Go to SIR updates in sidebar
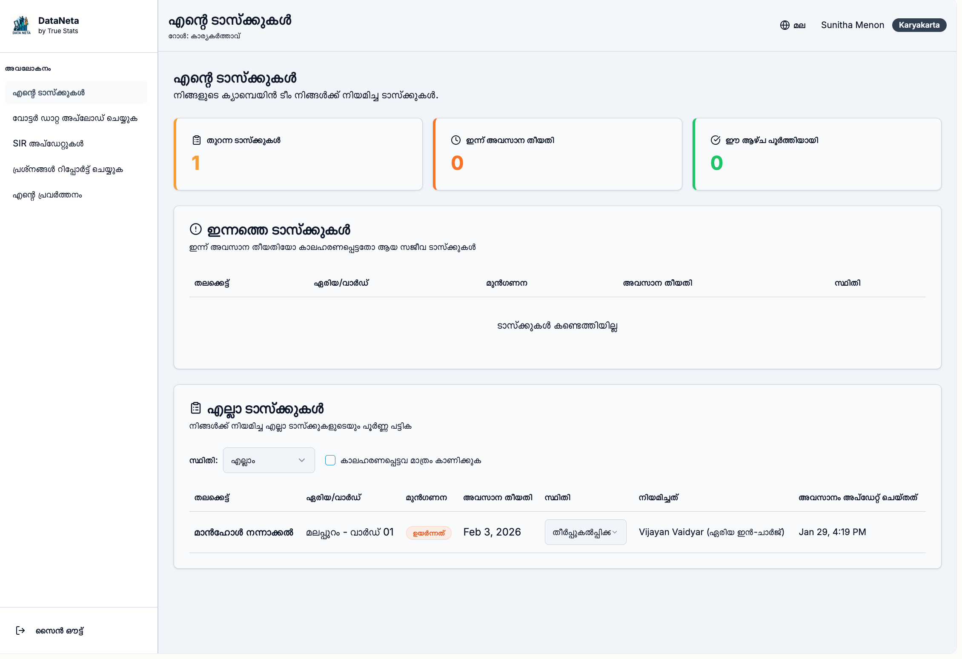Screen dimensions: 962x659 (x=48, y=143)
